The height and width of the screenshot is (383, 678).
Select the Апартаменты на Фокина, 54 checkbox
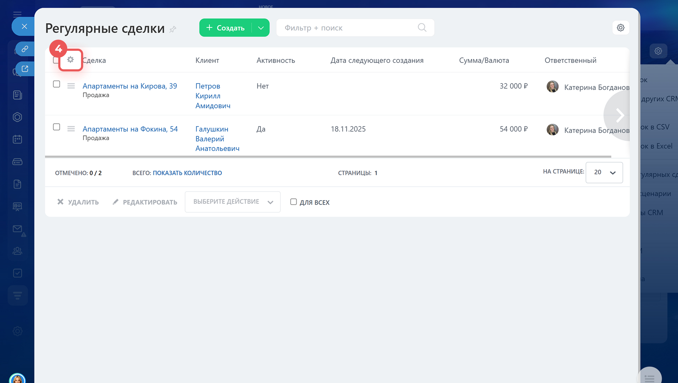(x=56, y=127)
